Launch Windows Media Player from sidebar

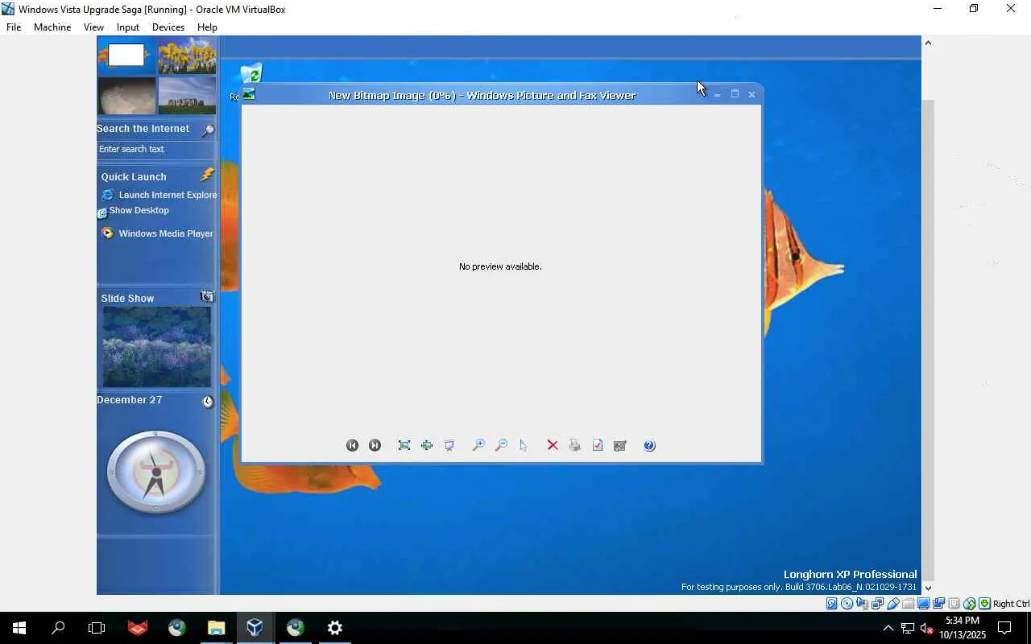pos(166,233)
